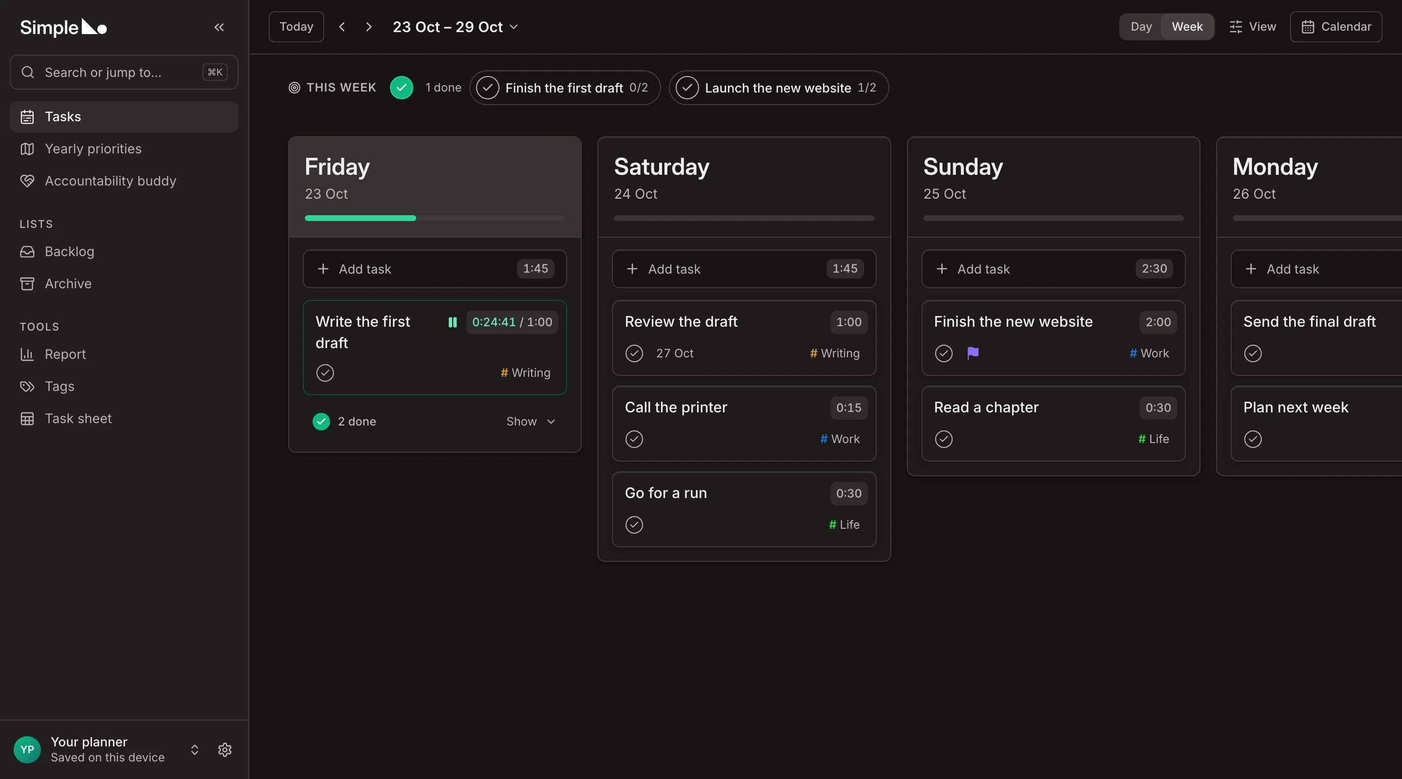Mark Go for a run as done
Image resolution: width=1402 pixels, height=779 pixels.
click(x=634, y=525)
